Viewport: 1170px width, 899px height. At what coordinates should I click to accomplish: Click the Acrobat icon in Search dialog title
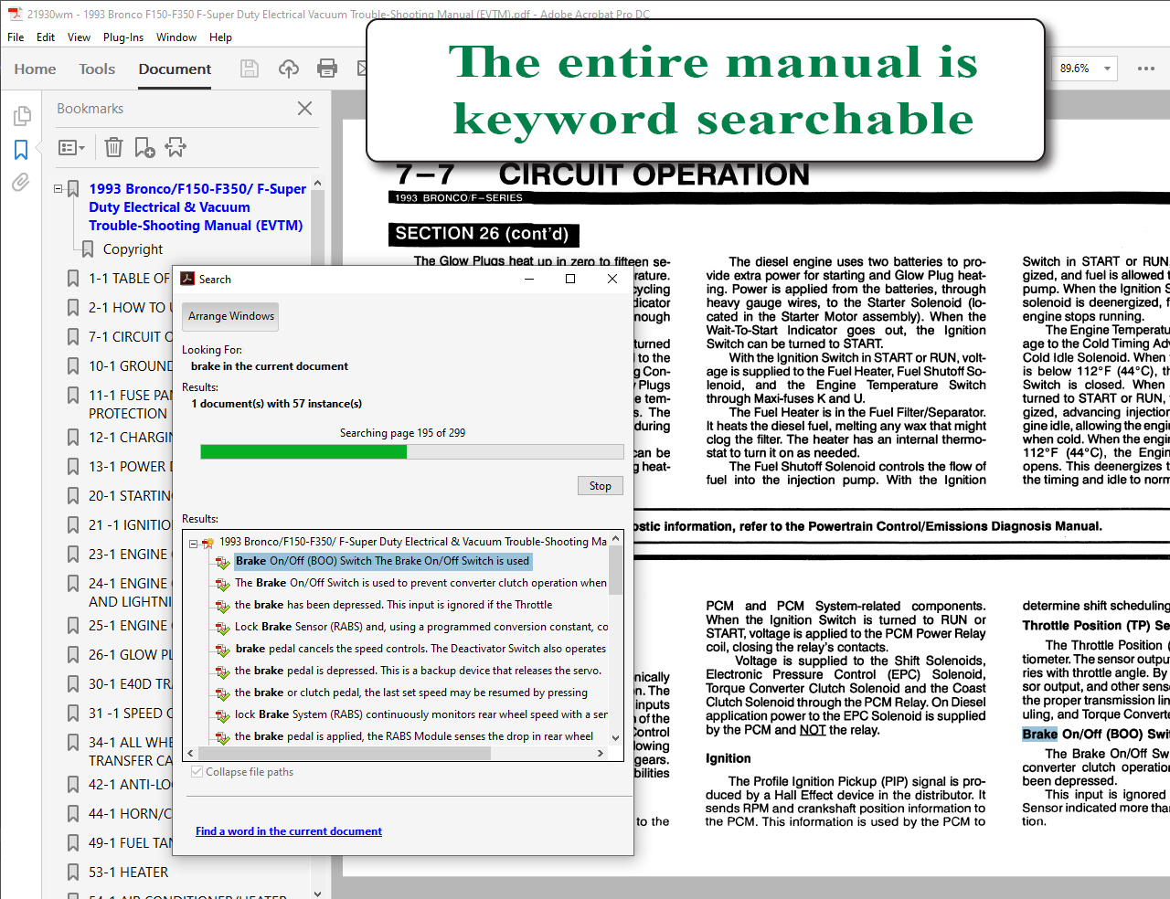[x=187, y=279]
